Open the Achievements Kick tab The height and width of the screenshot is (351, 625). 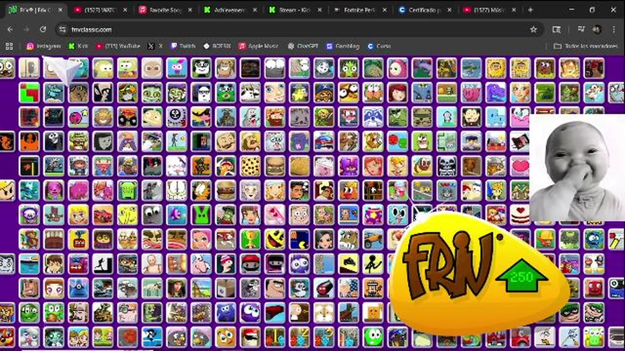229,10
